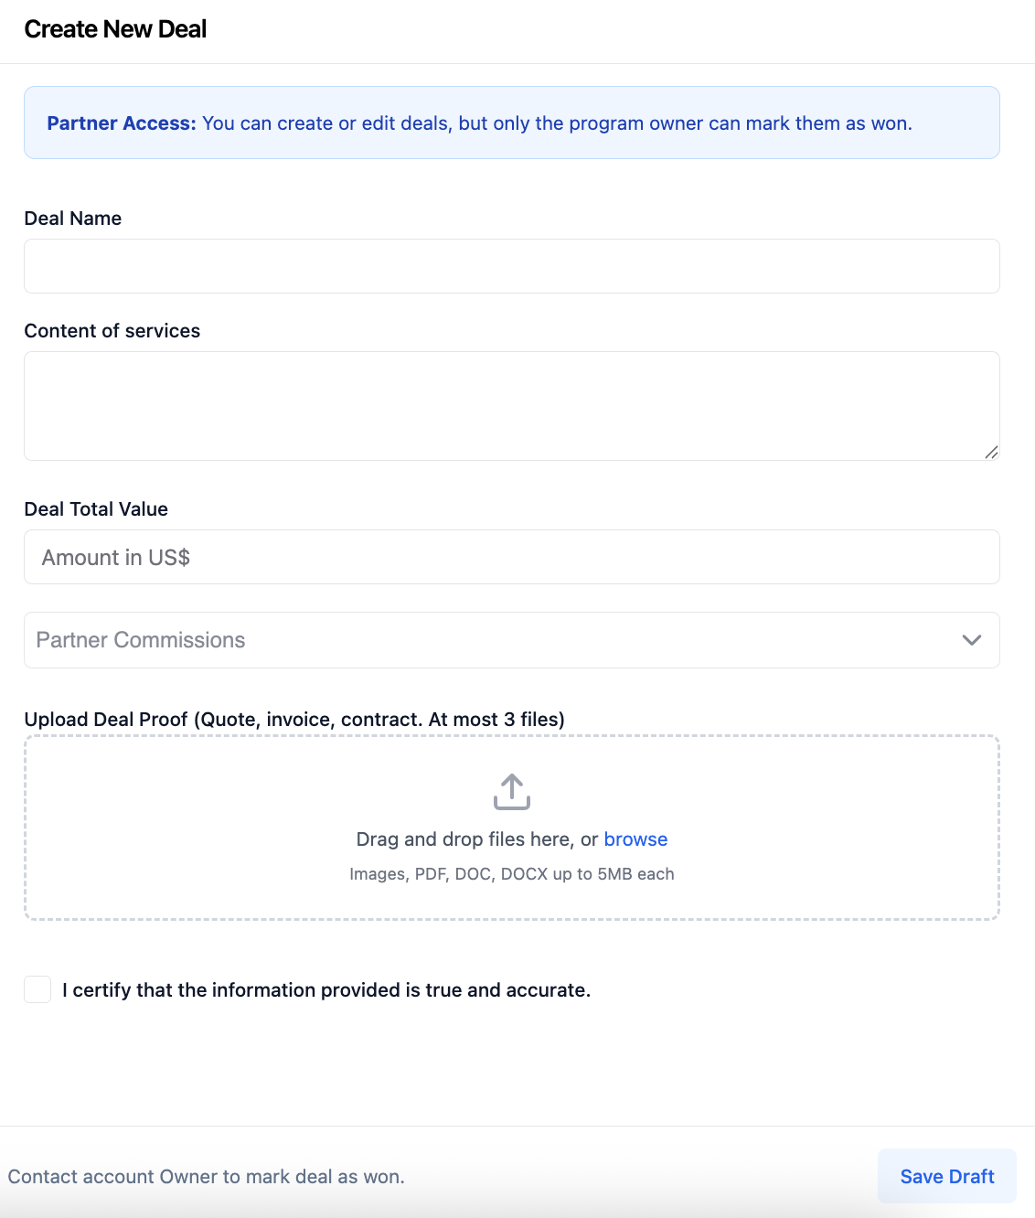Screen dimensions: 1035x1218
Task: Select the Amount in US$ input field
Action: (512, 557)
